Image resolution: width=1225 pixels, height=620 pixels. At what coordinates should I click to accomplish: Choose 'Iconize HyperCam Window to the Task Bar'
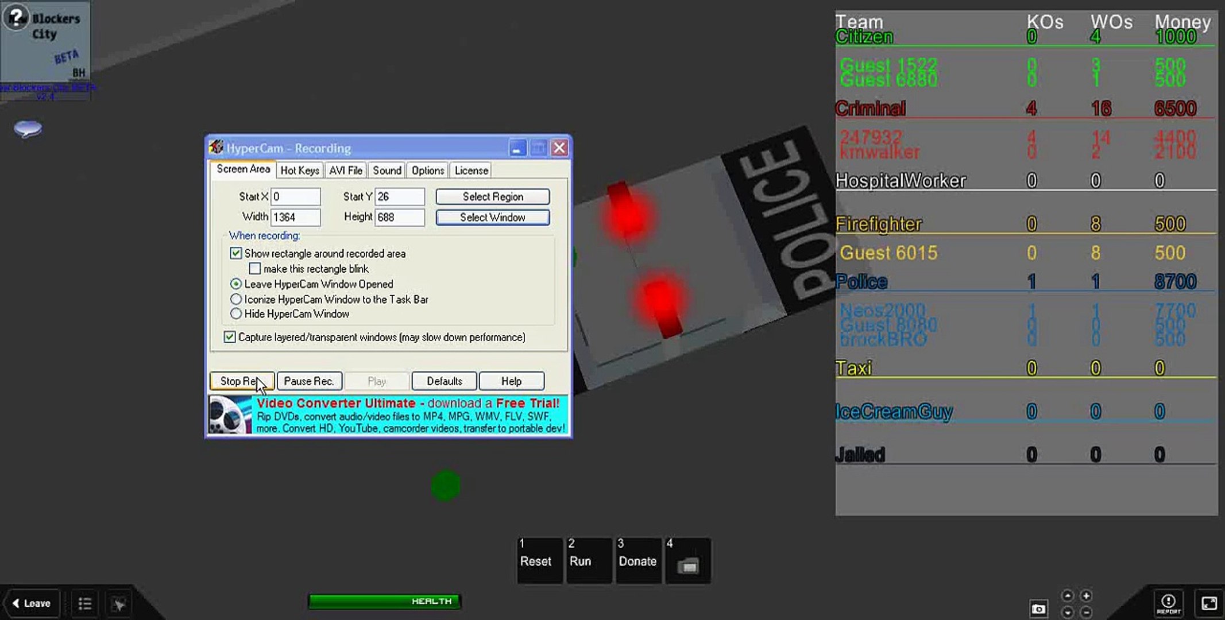(236, 299)
